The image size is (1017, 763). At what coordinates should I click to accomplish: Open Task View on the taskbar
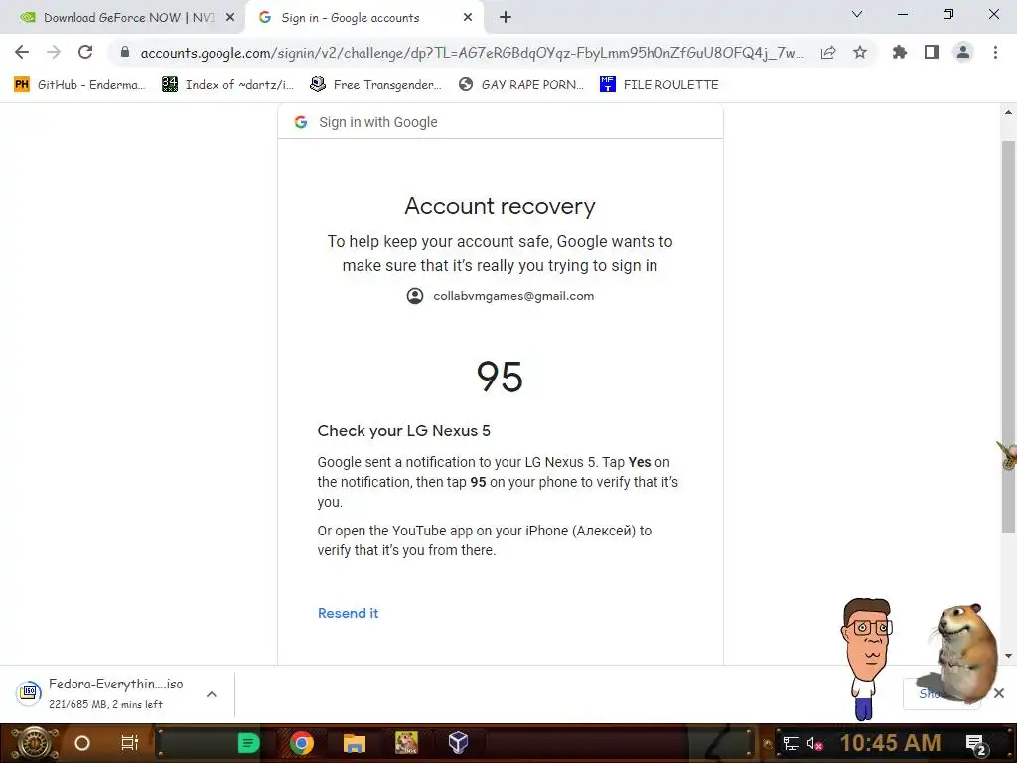[130, 743]
